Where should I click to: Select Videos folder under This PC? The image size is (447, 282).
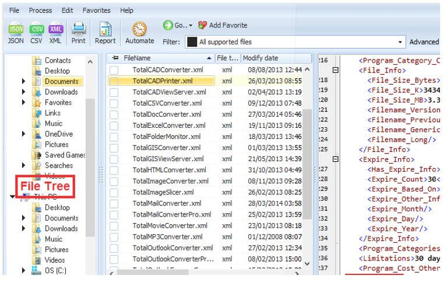point(48,260)
